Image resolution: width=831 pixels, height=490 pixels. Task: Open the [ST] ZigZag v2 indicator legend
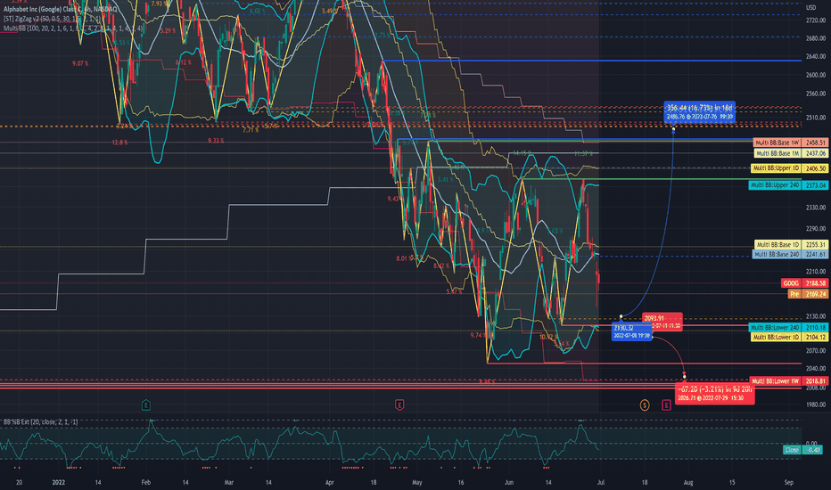pos(52,19)
